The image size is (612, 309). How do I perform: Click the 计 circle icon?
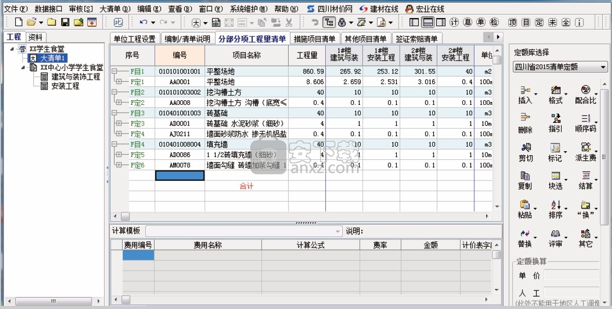tap(454, 22)
